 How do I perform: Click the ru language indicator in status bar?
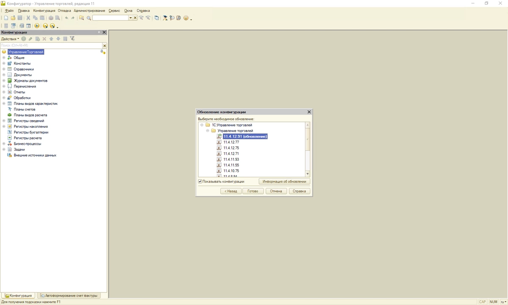(x=502, y=302)
